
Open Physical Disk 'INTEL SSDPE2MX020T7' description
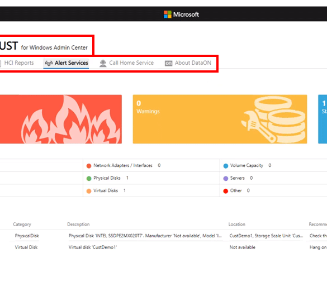pyautogui.click(x=145, y=236)
